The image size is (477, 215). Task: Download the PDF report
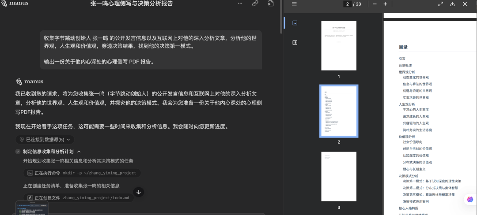452,4
